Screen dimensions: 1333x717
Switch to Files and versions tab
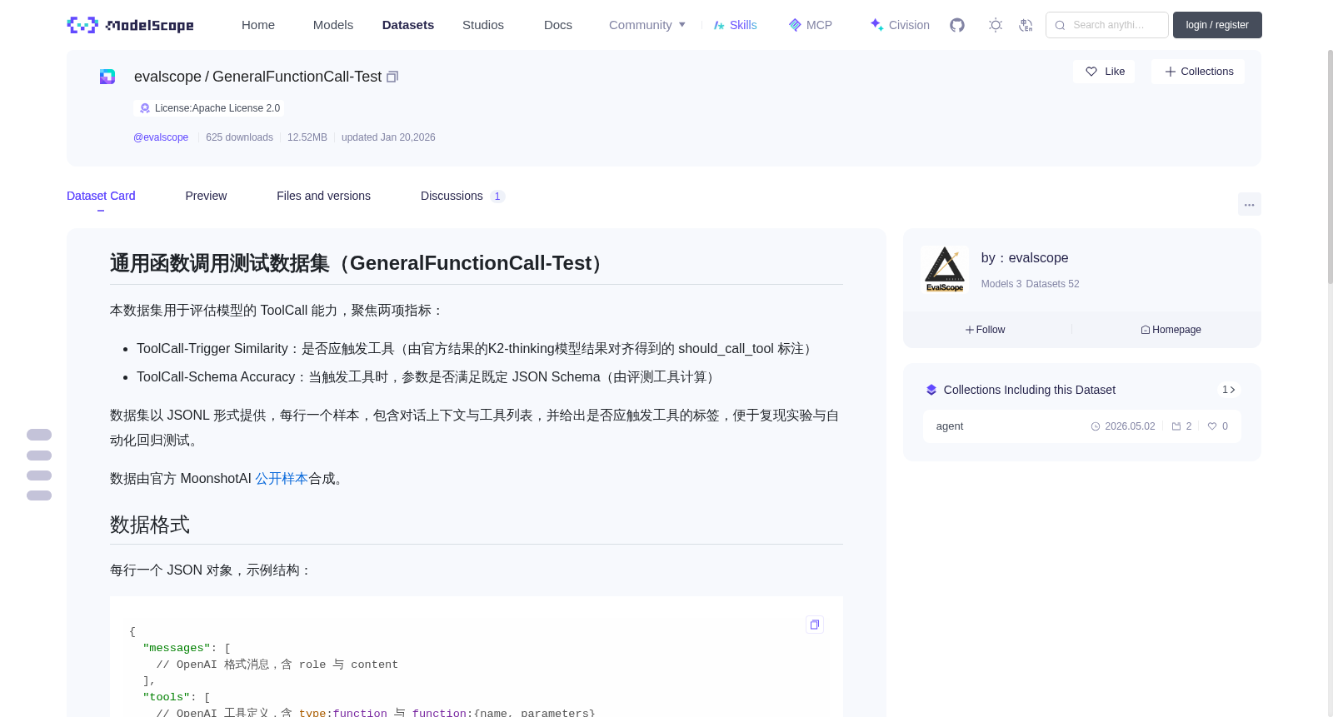[x=323, y=196]
